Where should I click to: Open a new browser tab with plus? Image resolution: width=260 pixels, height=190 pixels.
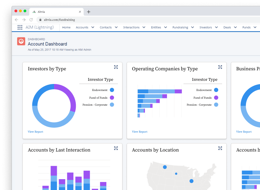tap(88, 12)
